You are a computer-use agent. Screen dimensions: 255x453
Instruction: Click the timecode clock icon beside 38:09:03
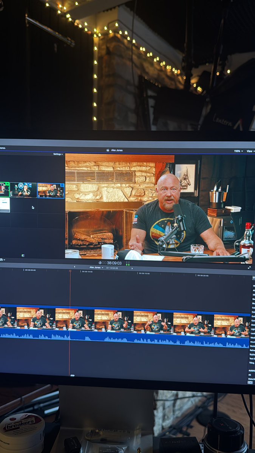click(100, 262)
